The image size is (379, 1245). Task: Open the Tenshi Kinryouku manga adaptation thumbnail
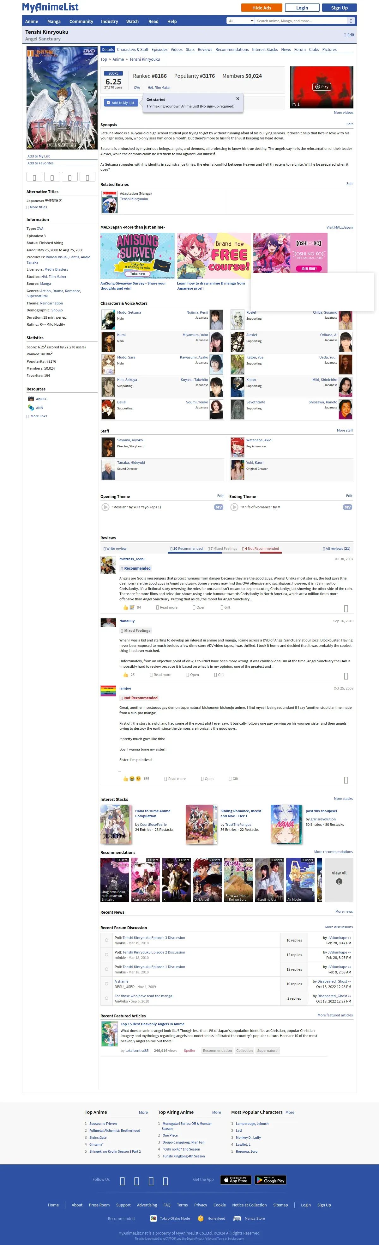110,202
